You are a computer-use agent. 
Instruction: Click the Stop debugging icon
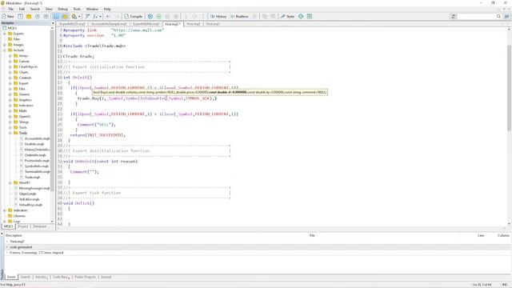176,16
